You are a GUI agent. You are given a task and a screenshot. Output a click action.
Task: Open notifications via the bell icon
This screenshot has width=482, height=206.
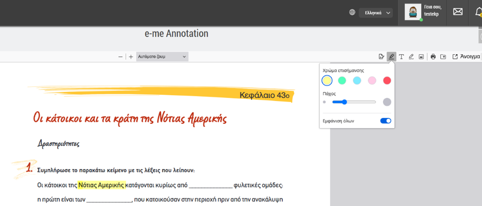point(478,12)
